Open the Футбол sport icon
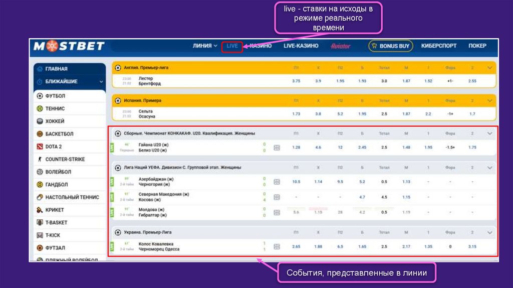Screen dimensions: 513x288 (40, 96)
